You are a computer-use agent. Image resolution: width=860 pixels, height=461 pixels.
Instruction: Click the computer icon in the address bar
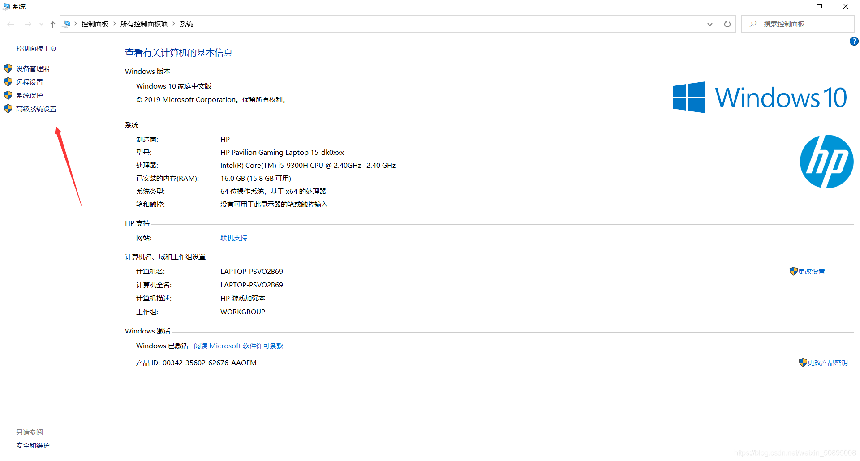coord(67,24)
